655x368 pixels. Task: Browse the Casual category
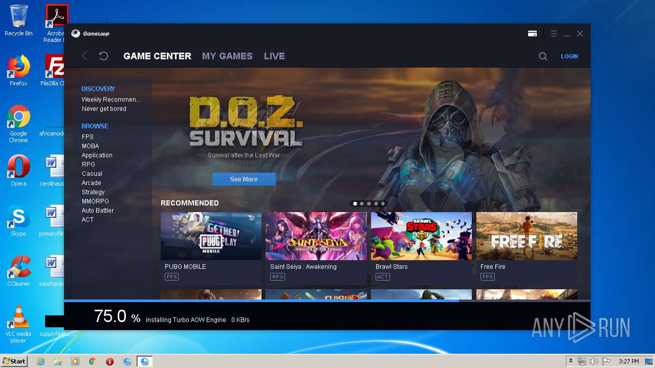point(92,174)
